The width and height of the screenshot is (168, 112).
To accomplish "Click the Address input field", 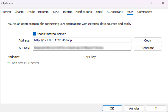I will click(82, 40).
